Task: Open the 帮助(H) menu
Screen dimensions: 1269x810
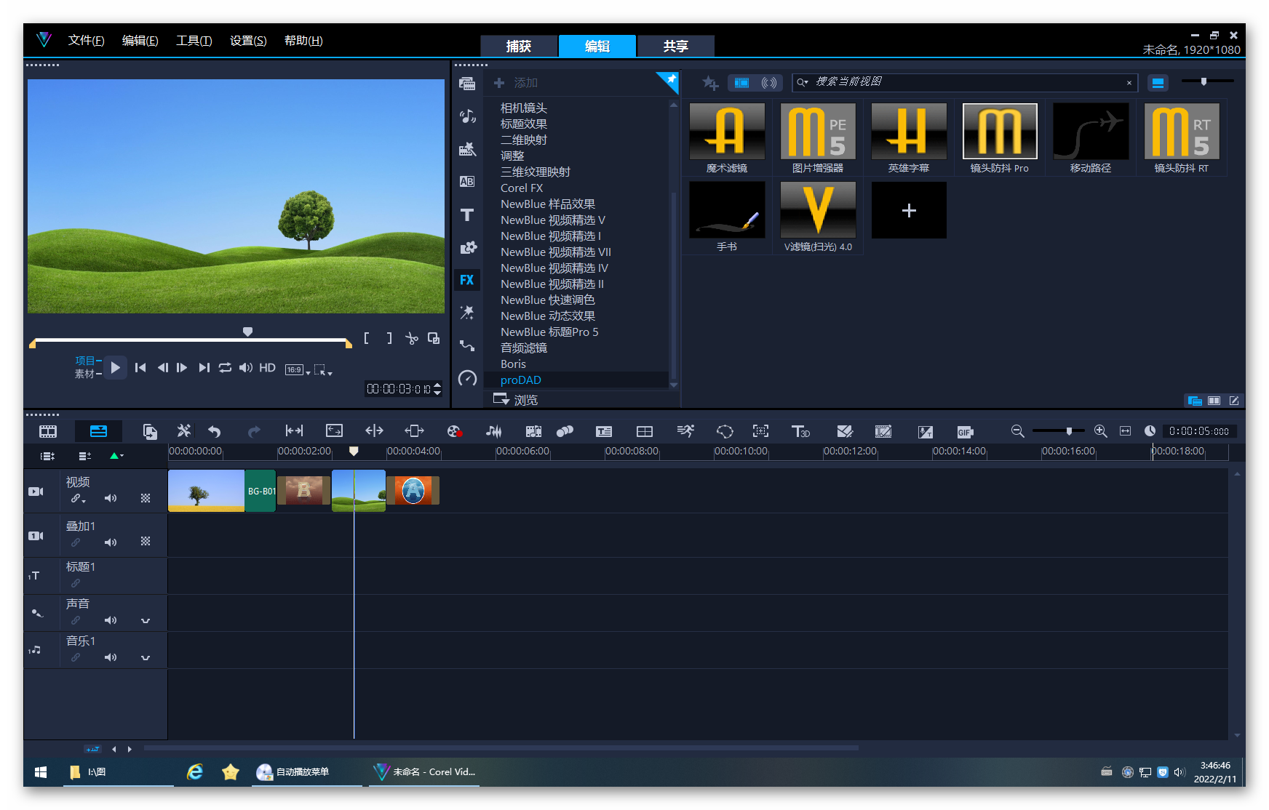Action: coord(303,41)
